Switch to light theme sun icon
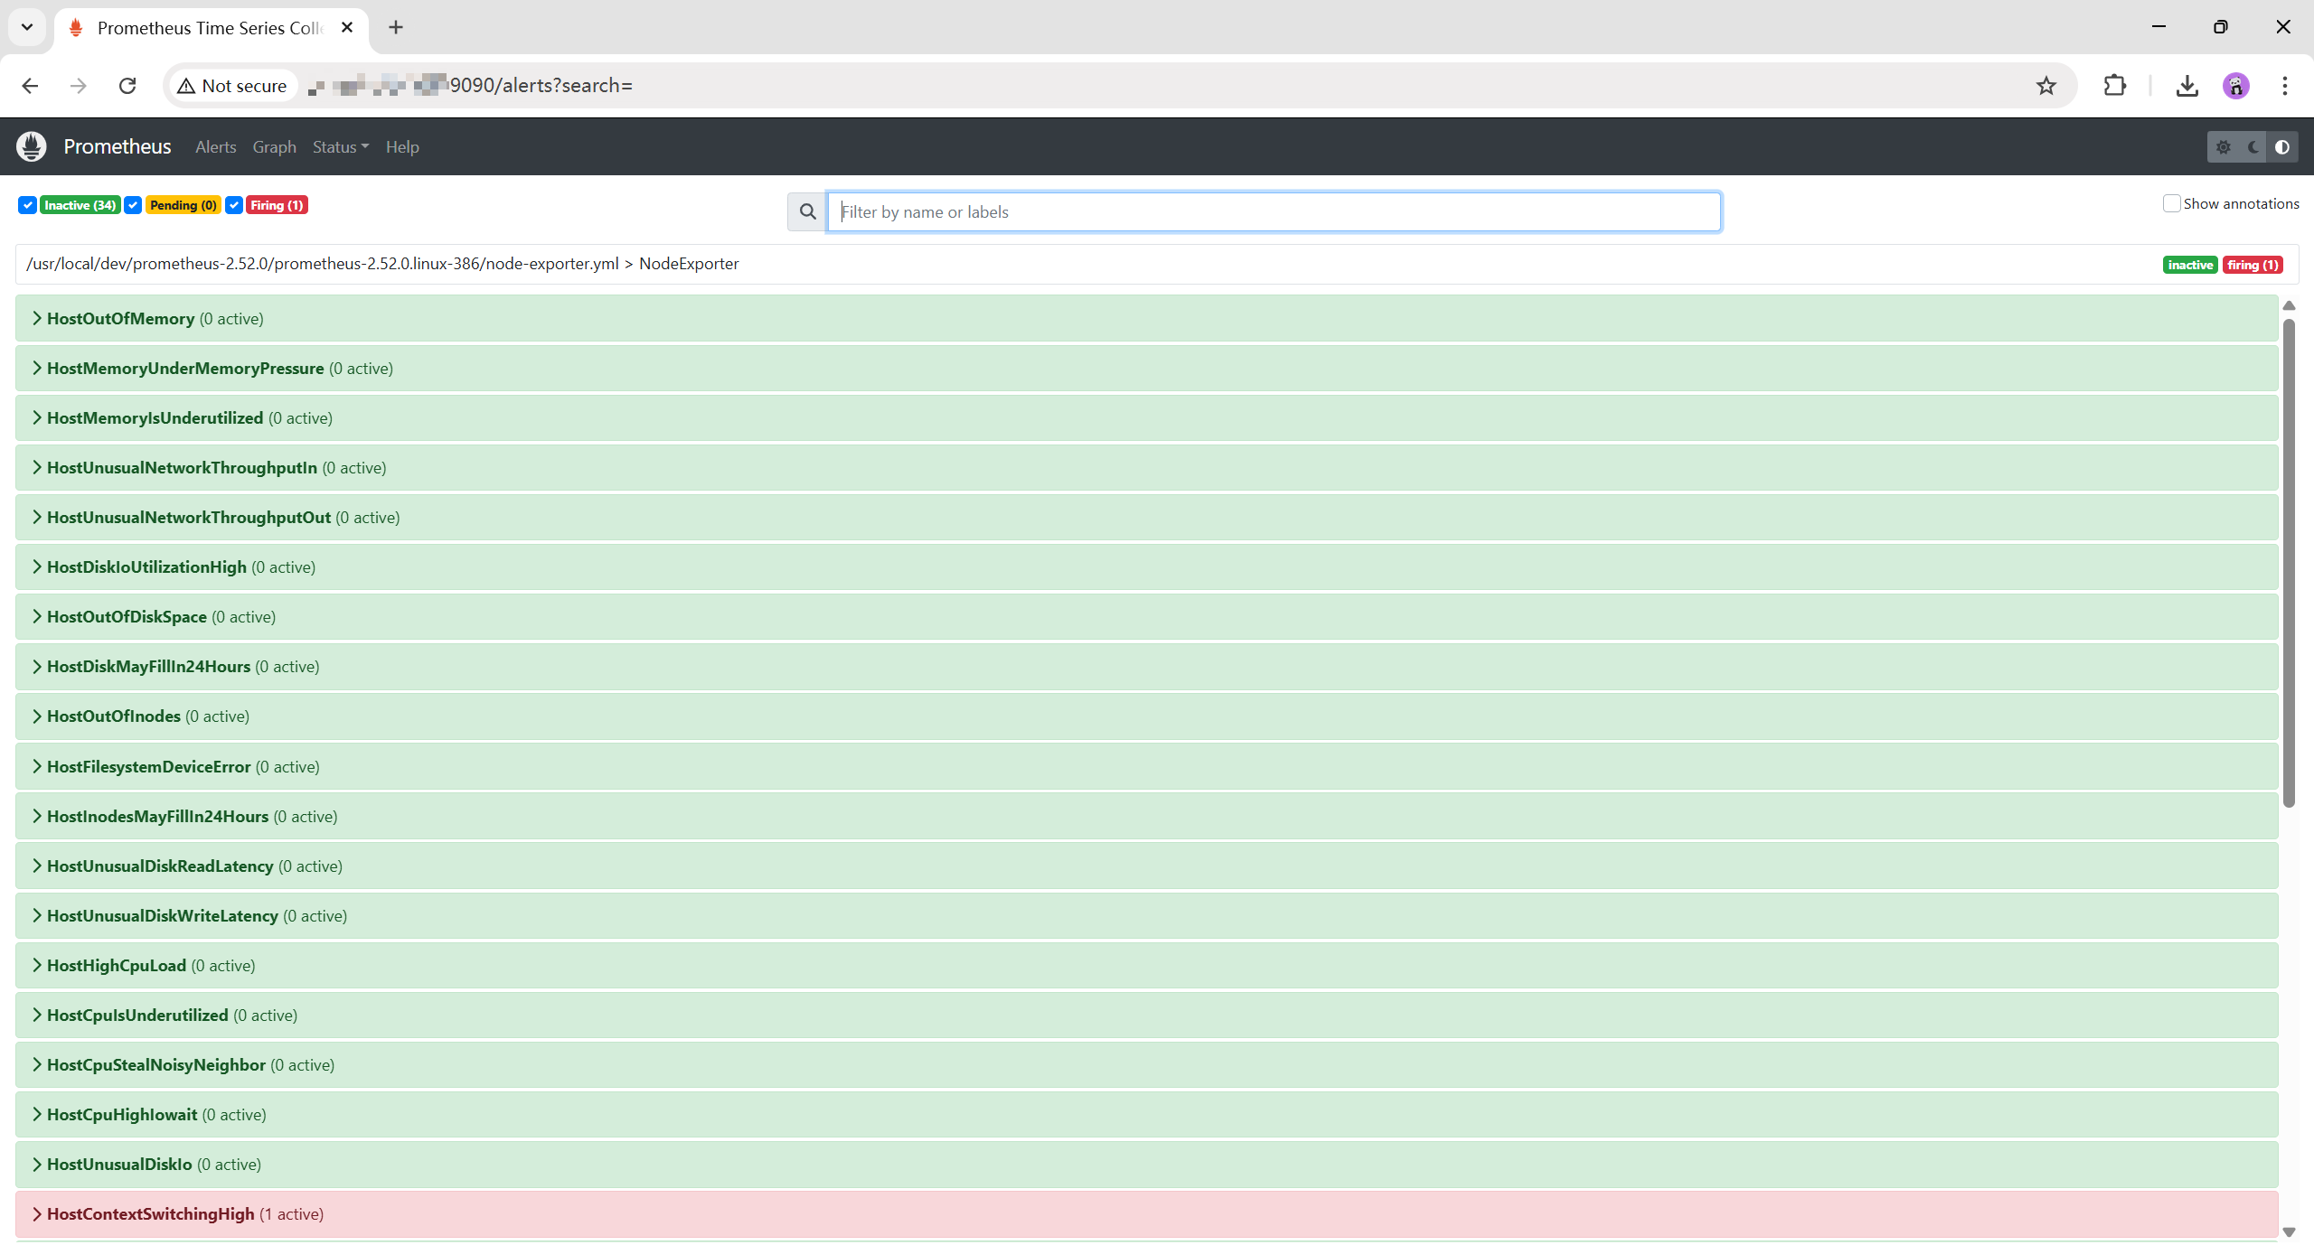 point(2224,147)
